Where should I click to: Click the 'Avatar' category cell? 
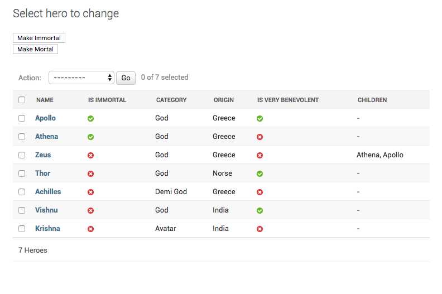point(166,228)
